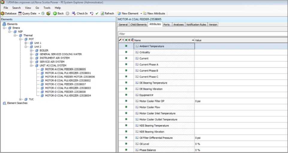Click green template marker for Phase Balance
Screen dimensions: 288x153
(x=126, y=150)
